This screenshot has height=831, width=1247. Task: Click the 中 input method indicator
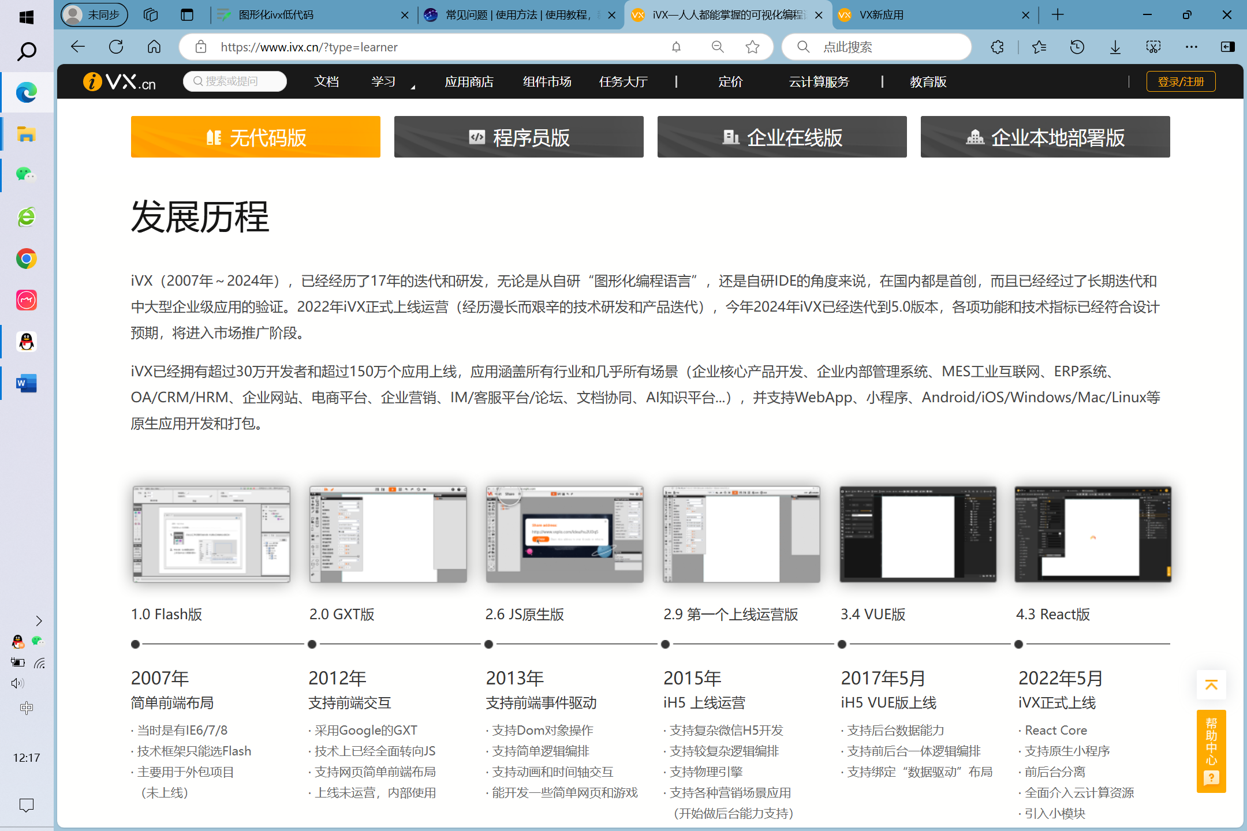(27, 708)
